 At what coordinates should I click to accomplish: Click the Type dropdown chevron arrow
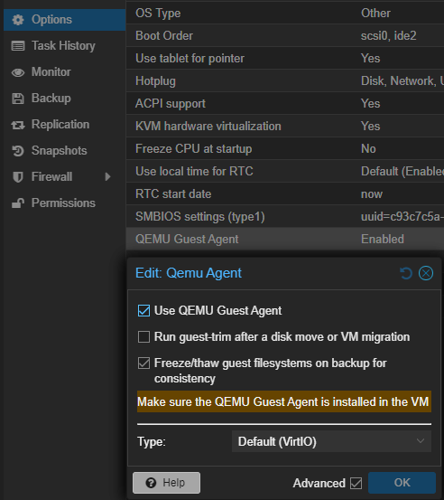[x=421, y=441]
